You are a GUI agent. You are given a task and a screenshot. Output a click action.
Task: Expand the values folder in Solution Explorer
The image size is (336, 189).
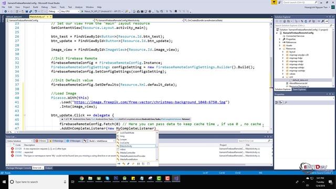coord(283,73)
